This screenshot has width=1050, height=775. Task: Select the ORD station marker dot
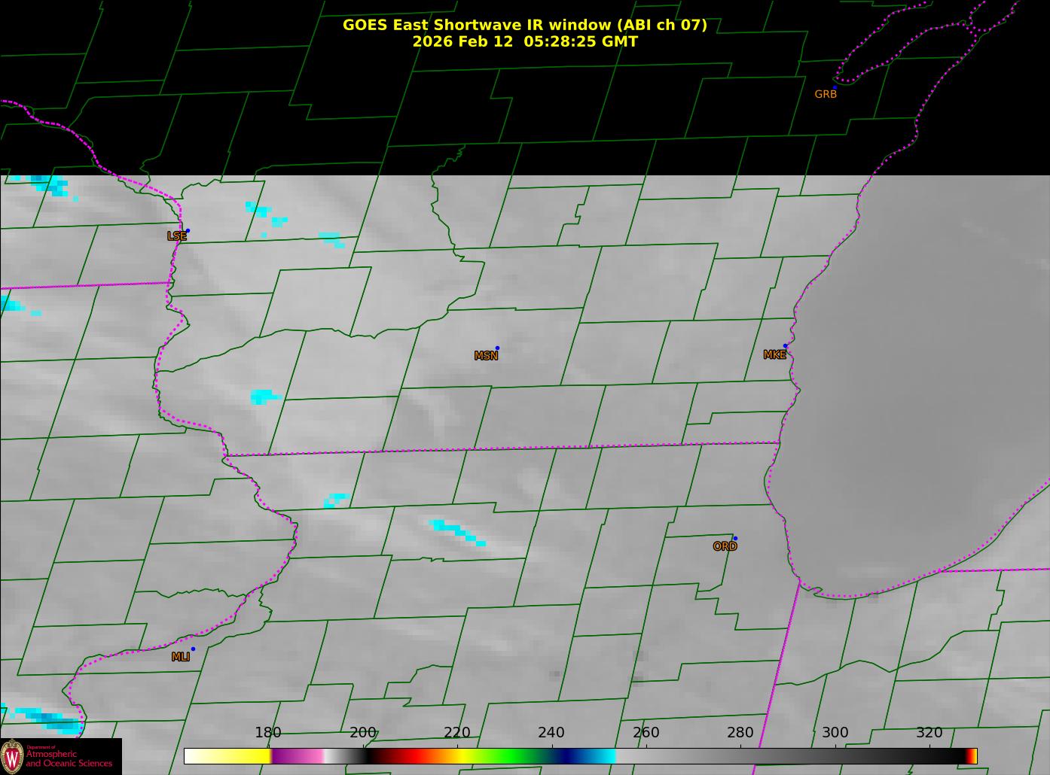click(x=734, y=538)
